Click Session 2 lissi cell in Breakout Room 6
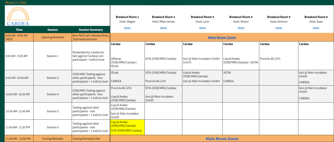334x142 pixels. point(316,78)
